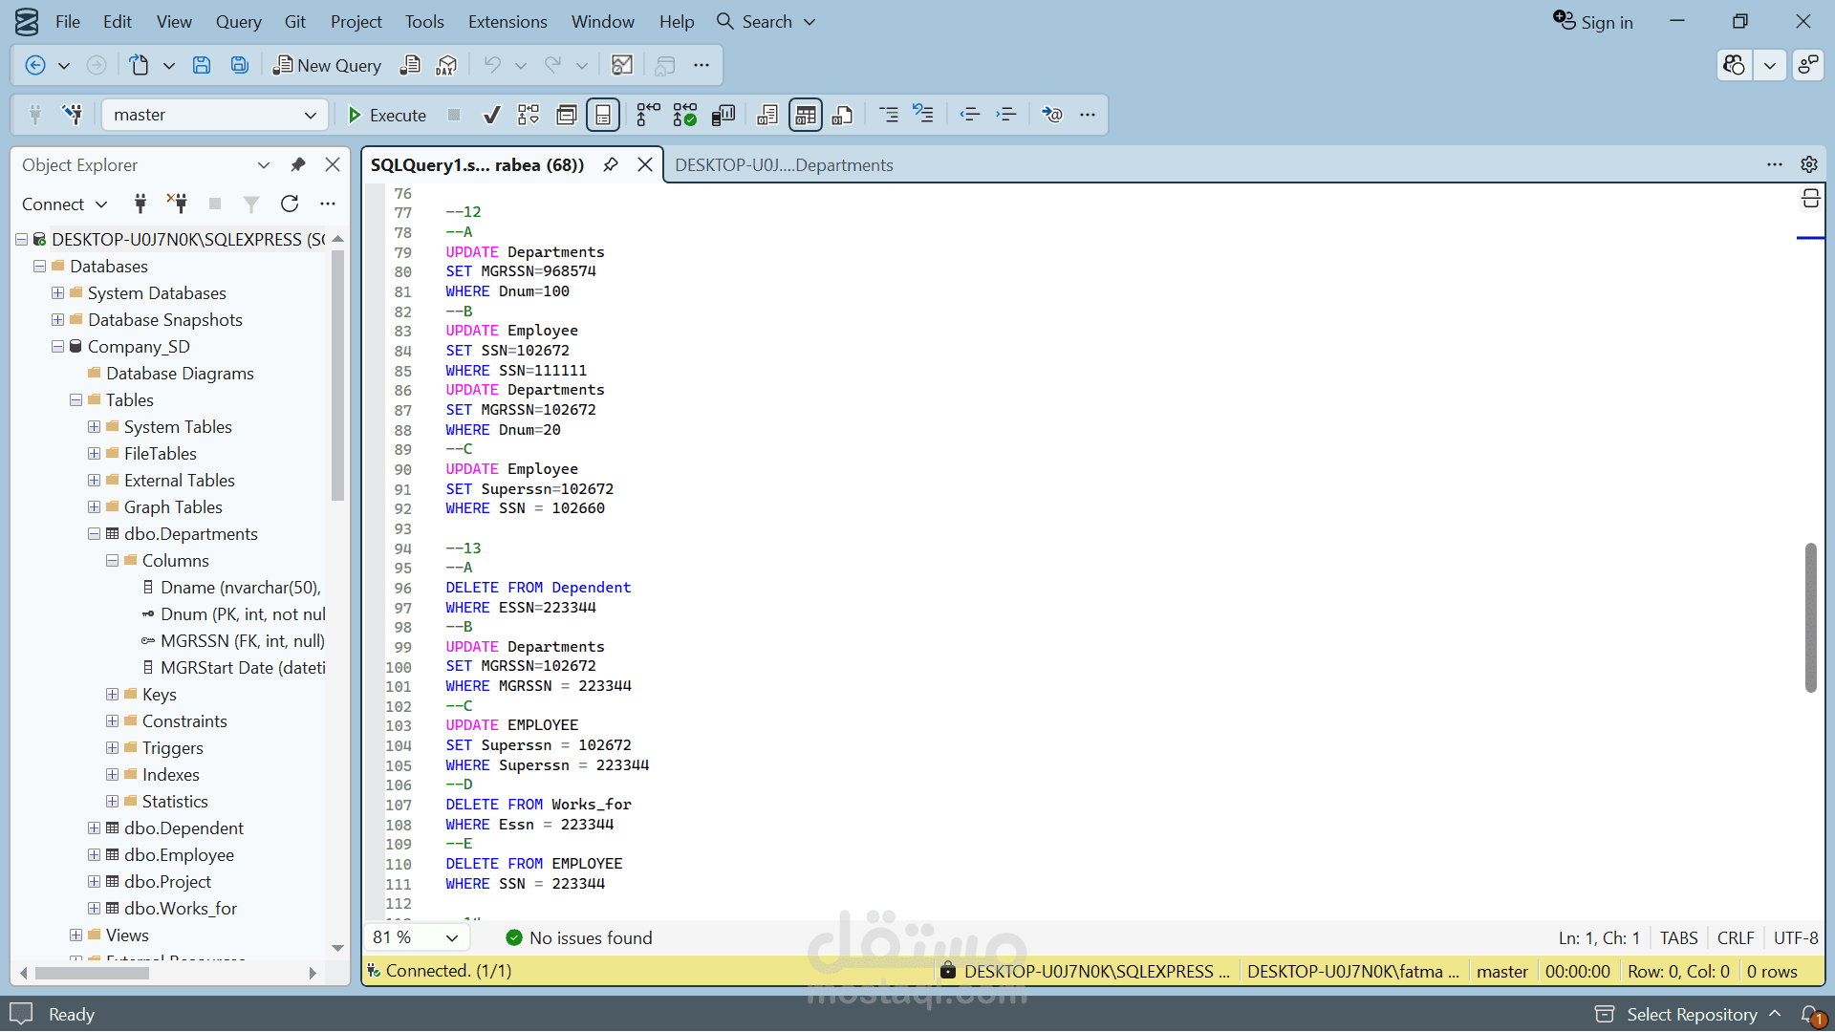This screenshot has height=1032, width=1835.
Task: Select Results to File option
Action: pyautogui.click(x=842, y=115)
